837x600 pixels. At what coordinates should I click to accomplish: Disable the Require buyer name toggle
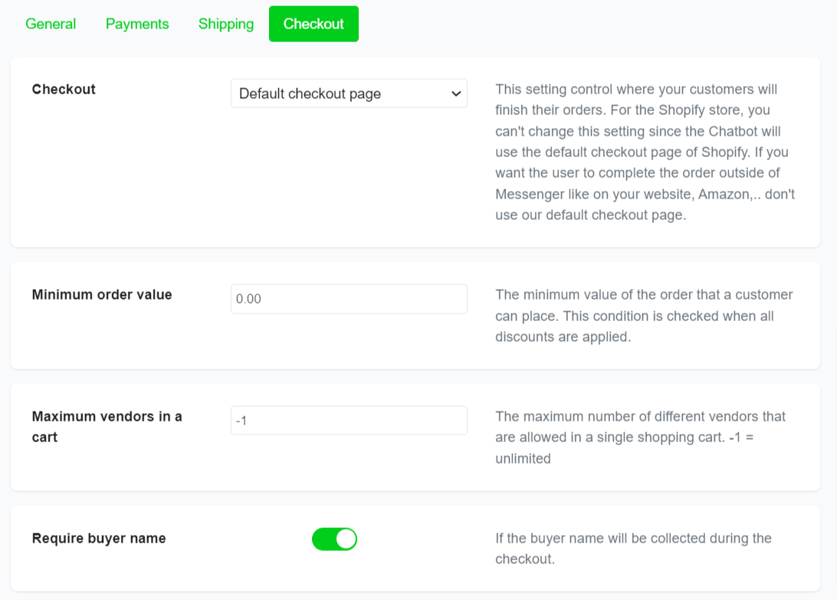(334, 539)
